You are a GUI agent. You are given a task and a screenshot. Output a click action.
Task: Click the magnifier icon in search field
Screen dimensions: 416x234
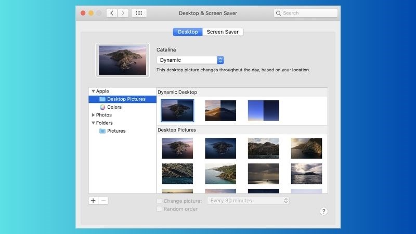coord(278,13)
